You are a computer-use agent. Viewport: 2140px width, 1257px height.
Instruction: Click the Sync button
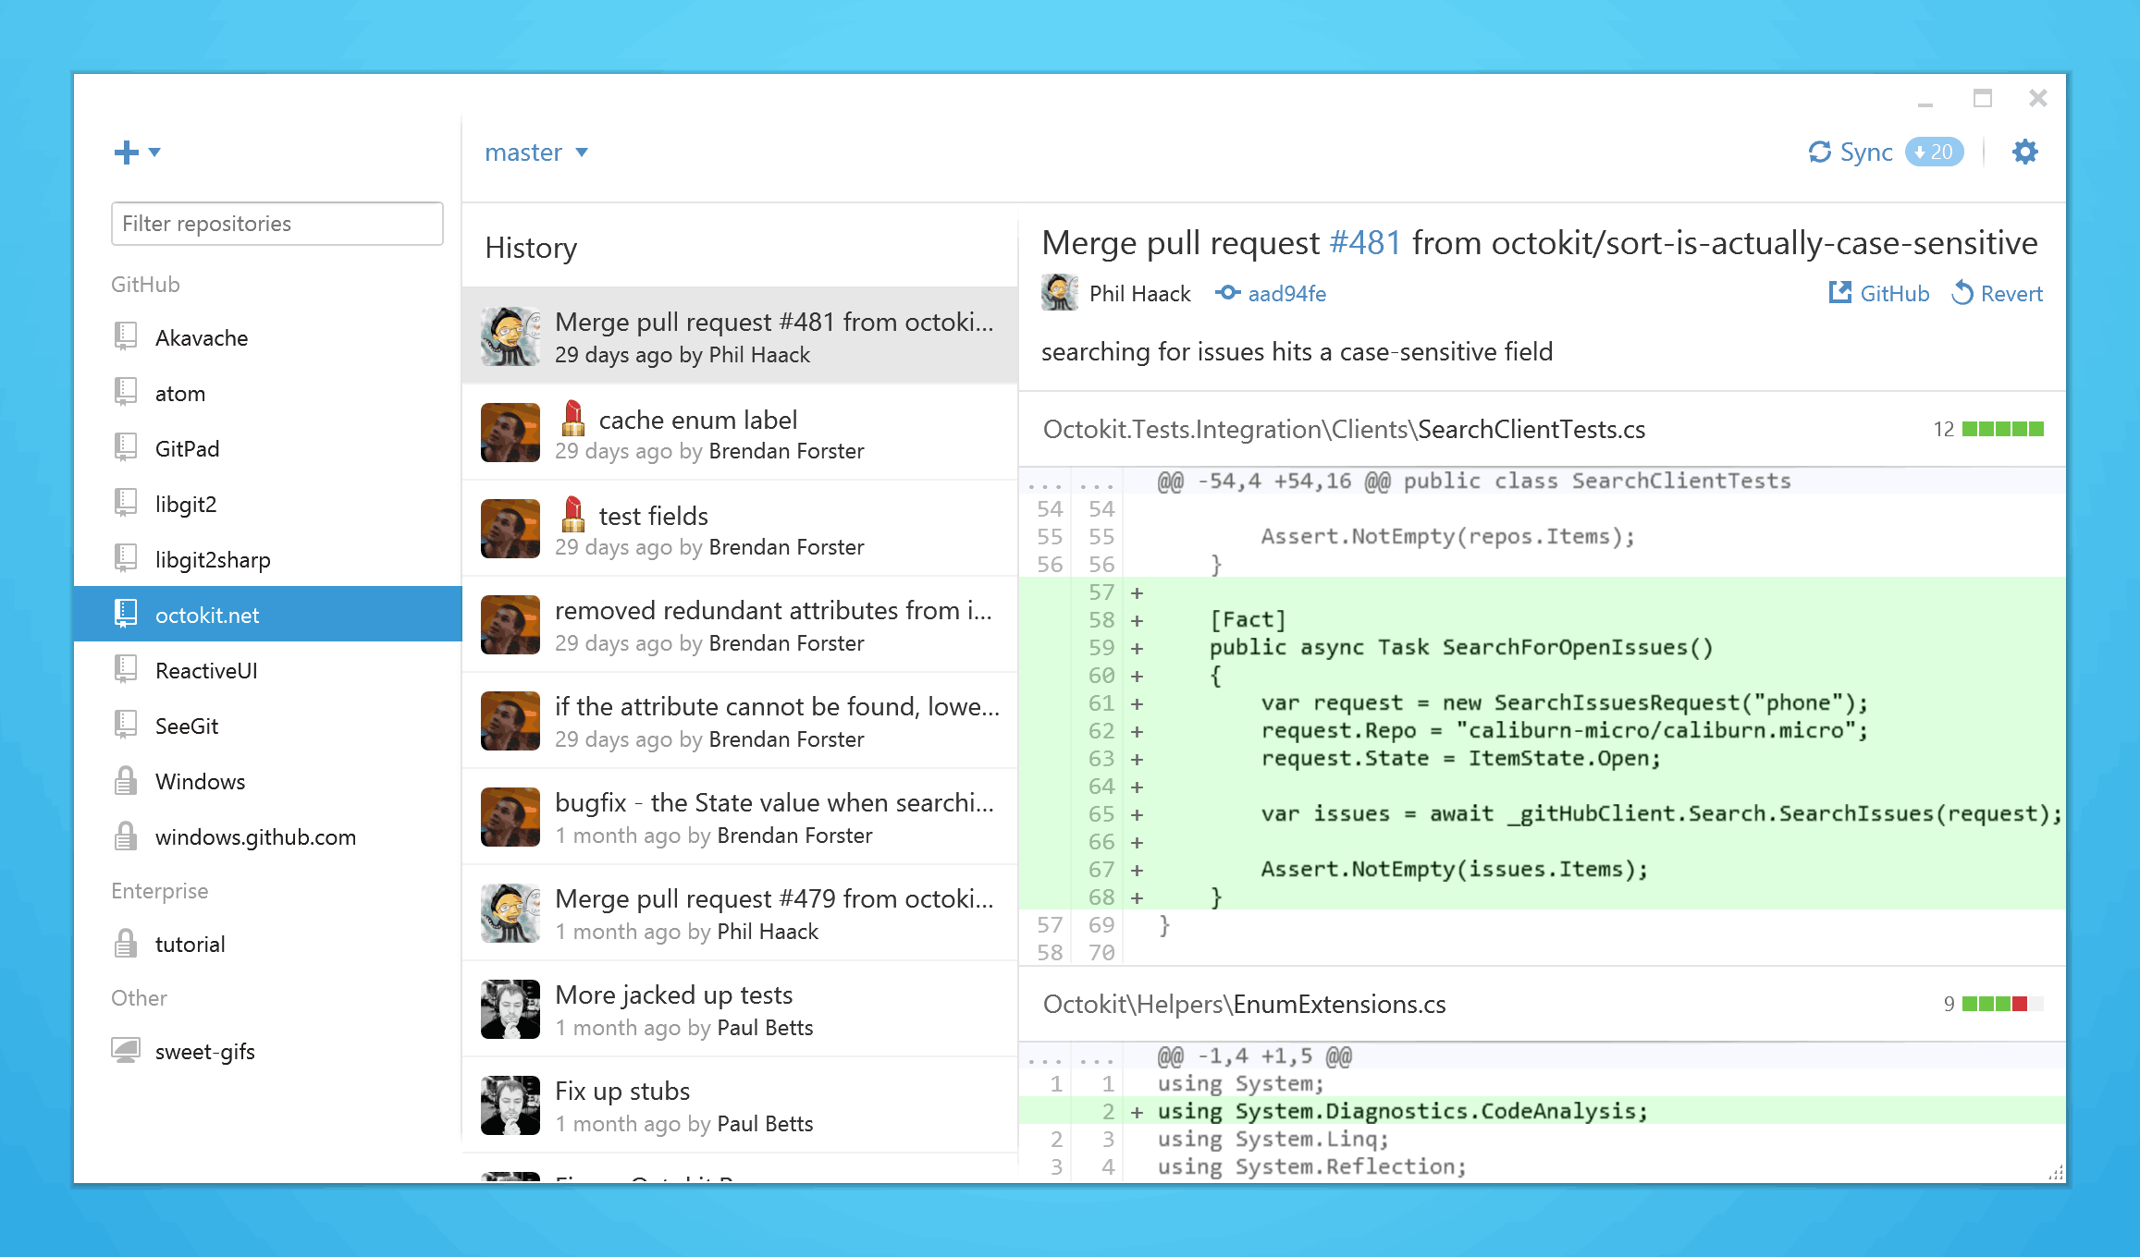pos(1851,153)
